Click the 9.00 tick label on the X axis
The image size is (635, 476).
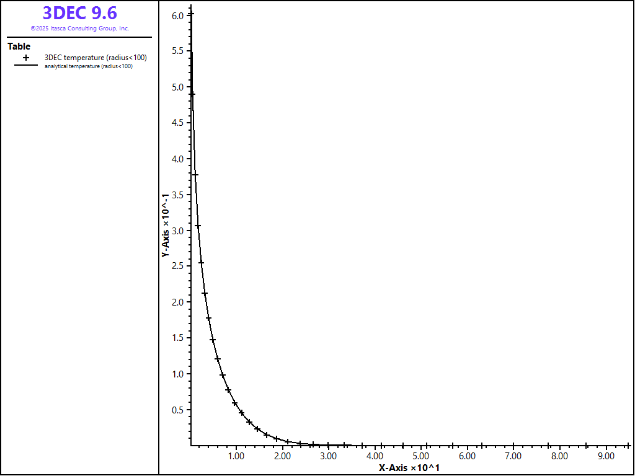[605, 456]
